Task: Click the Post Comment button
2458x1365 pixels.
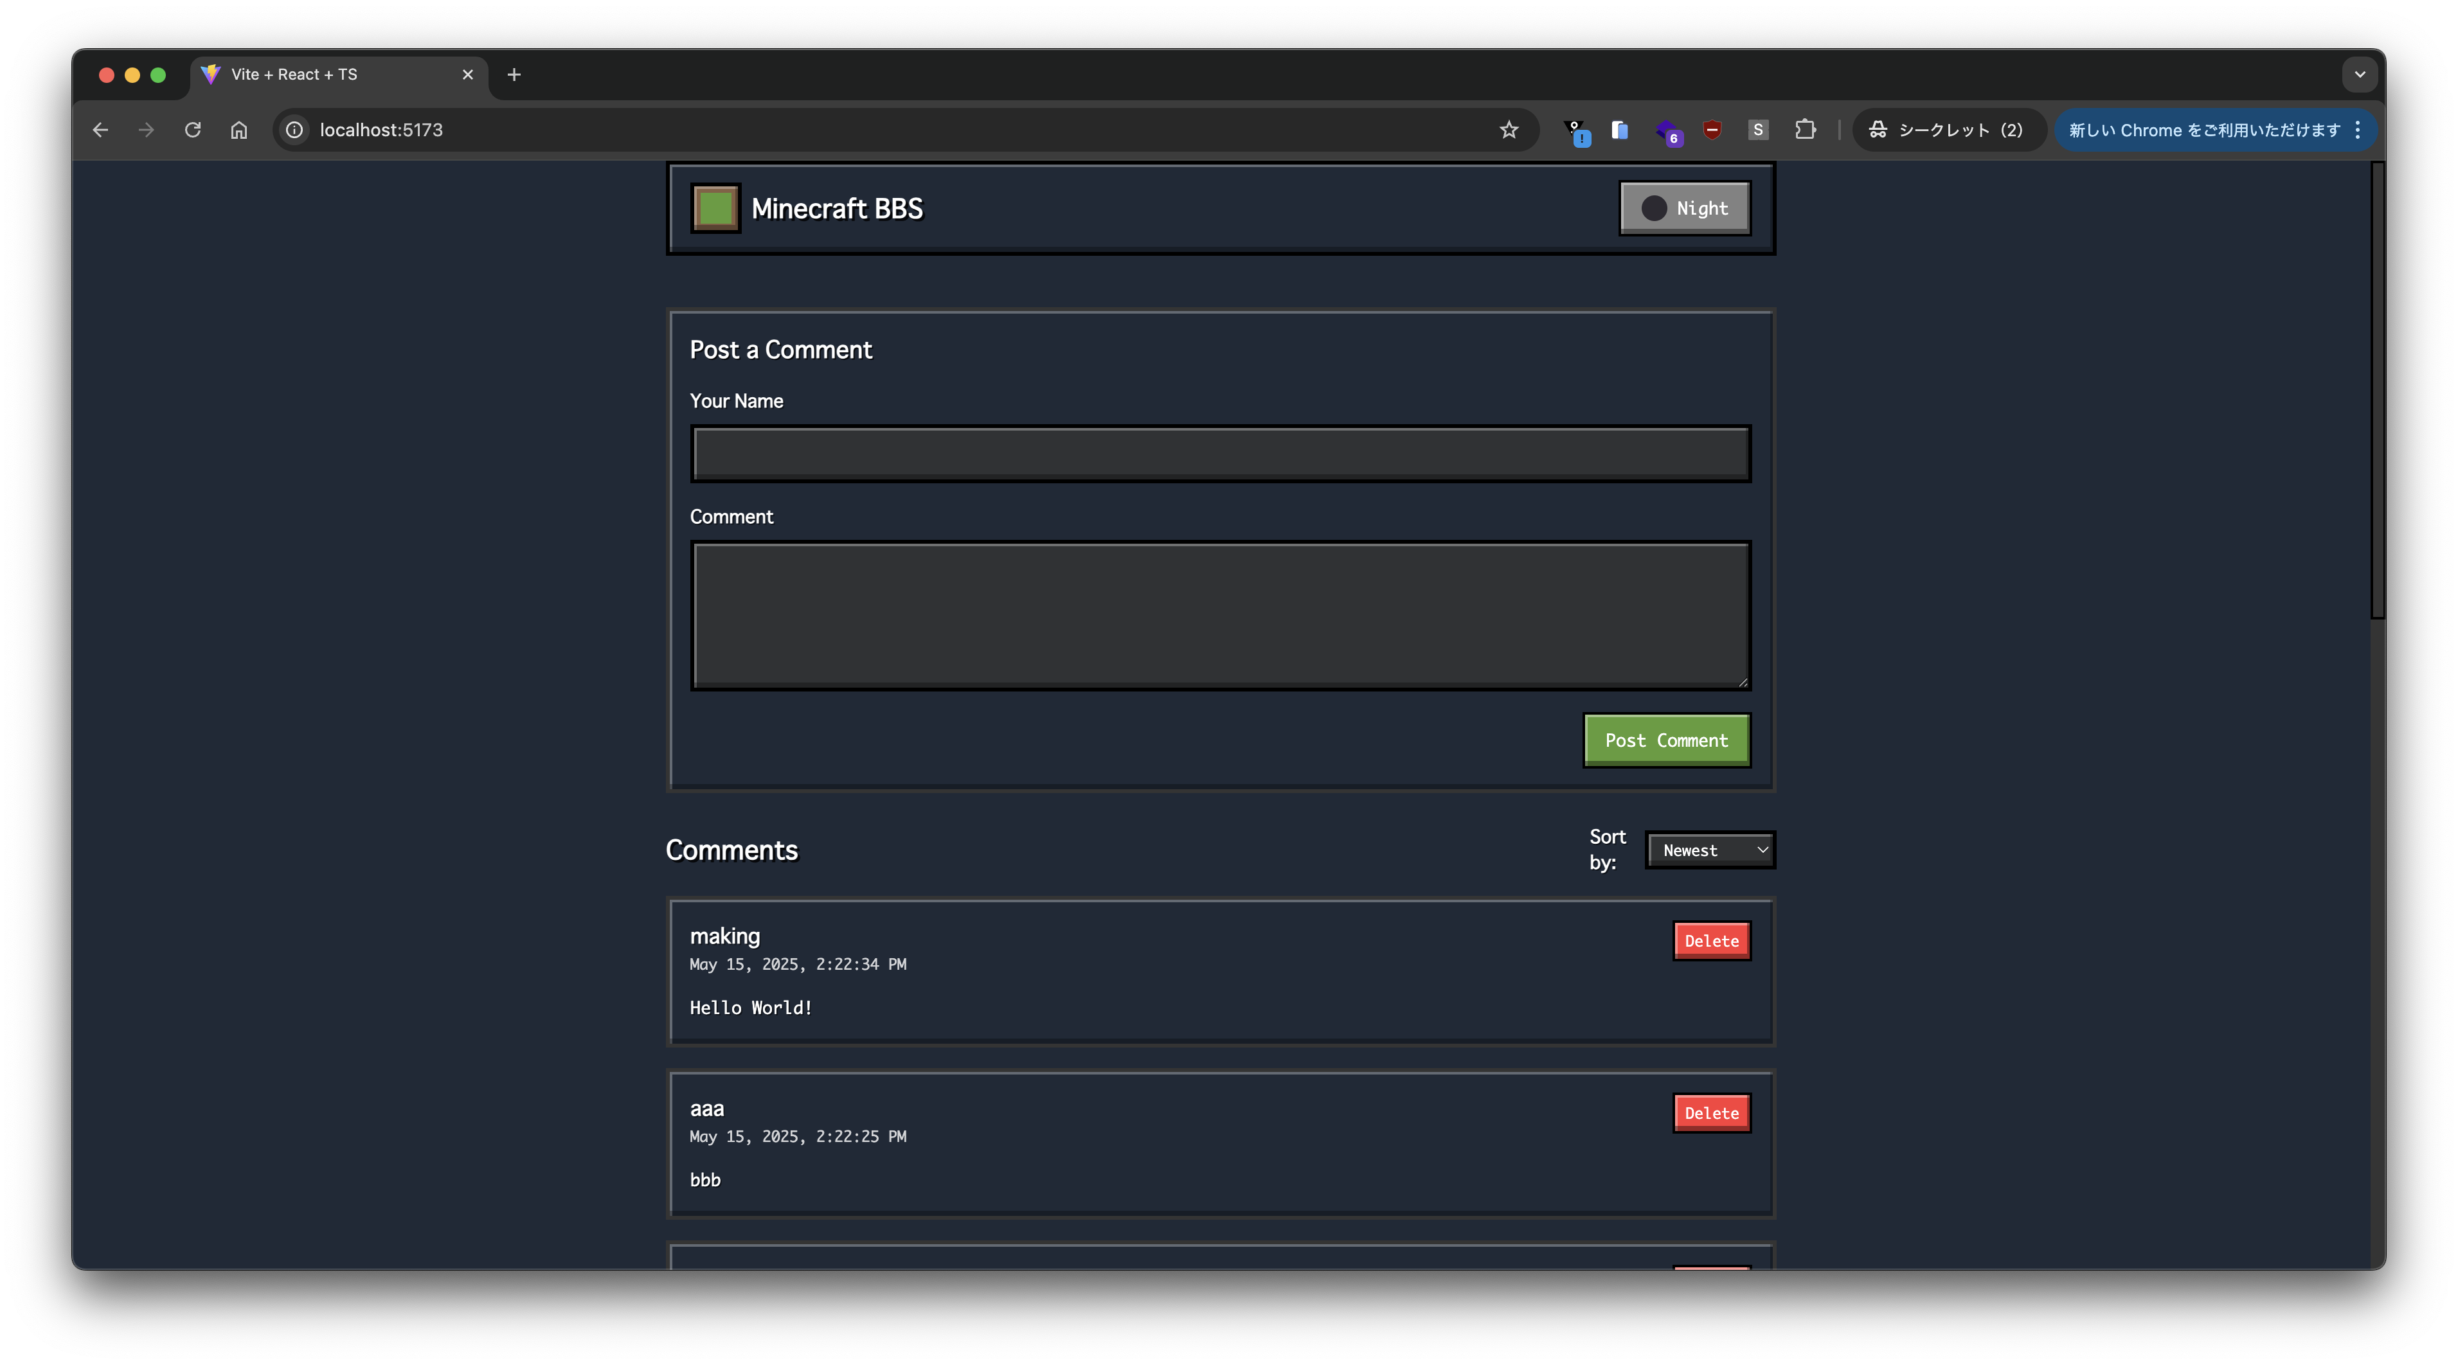Action: click(x=1666, y=740)
